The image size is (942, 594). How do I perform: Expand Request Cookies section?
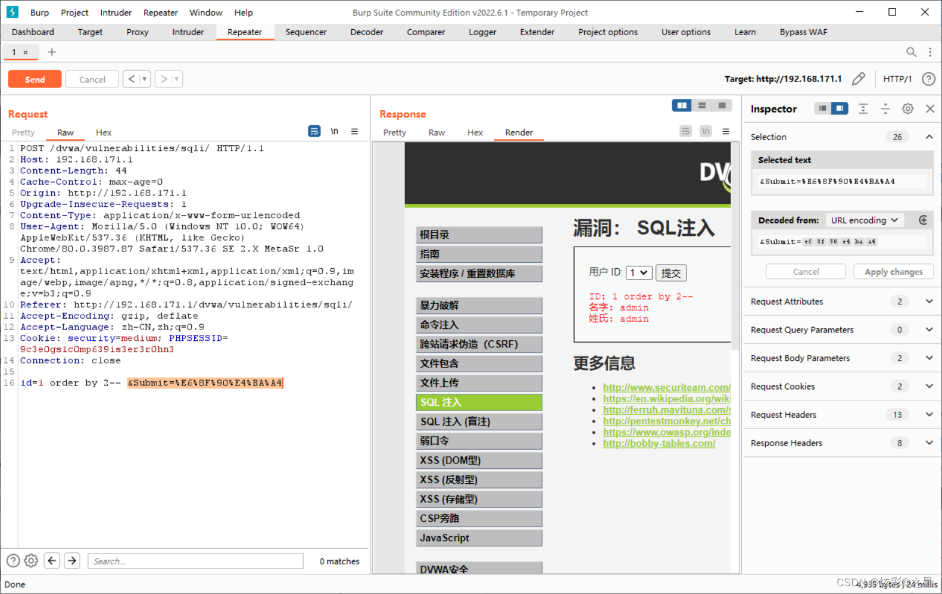pyautogui.click(x=929, y=386)
